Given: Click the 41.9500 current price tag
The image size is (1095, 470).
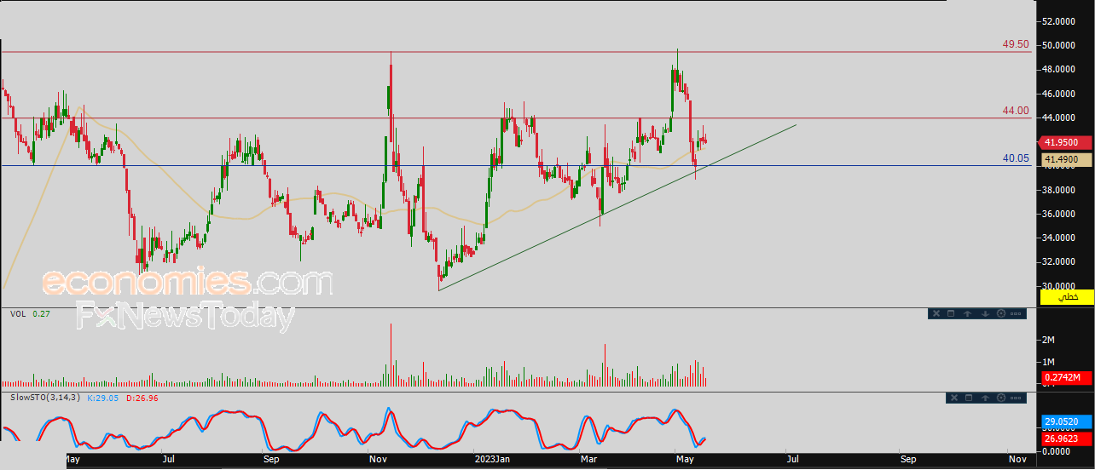Looking at the screenshot, I should (1061, 143).
